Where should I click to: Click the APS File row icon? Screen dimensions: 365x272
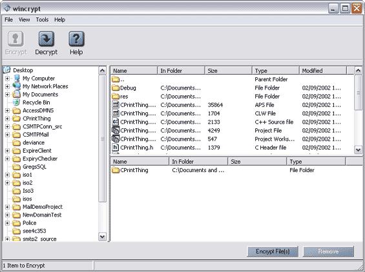point(116,105)
